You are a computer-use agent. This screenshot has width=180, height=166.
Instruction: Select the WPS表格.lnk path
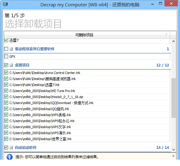click(40, 115)
